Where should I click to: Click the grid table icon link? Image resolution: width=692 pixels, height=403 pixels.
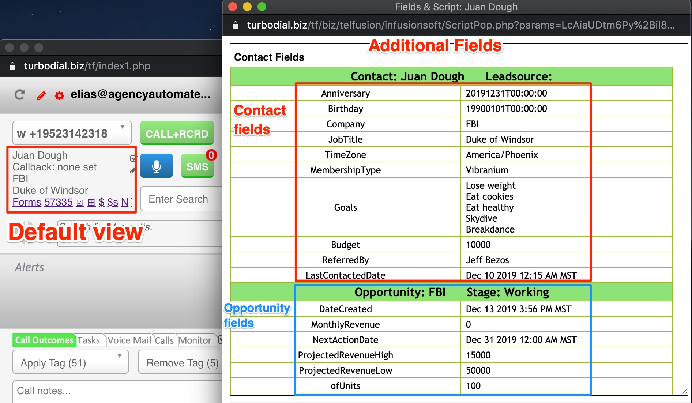pyautogui.click(x=91, y=203)
